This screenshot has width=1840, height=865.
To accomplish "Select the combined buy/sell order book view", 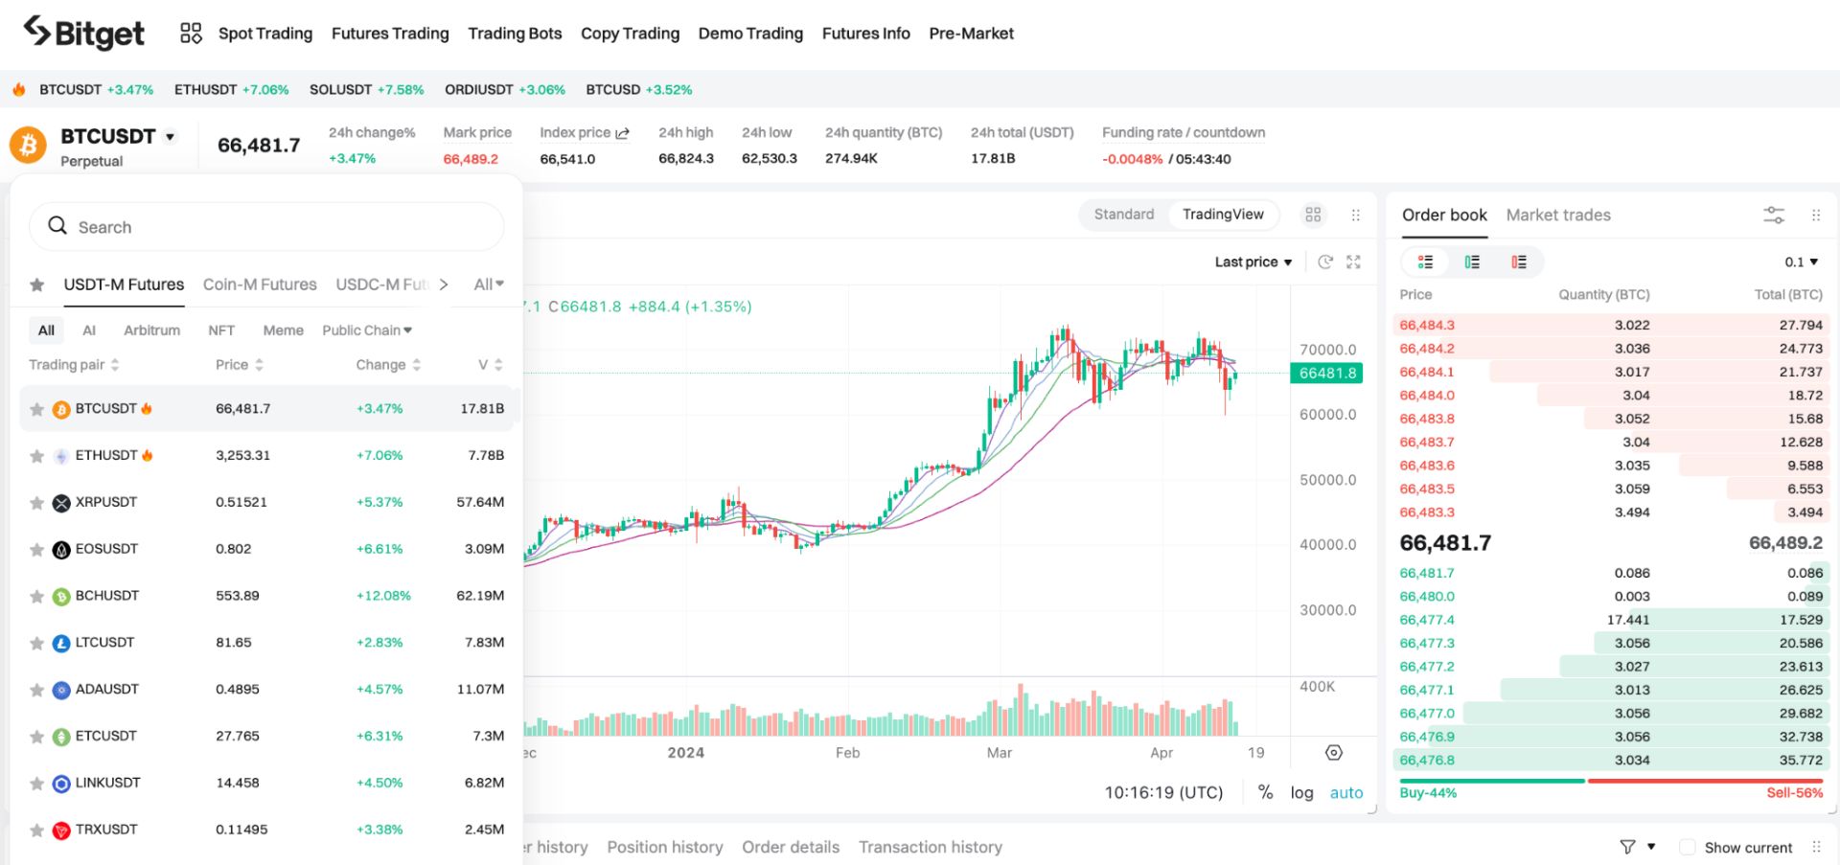I will 1424,261.
